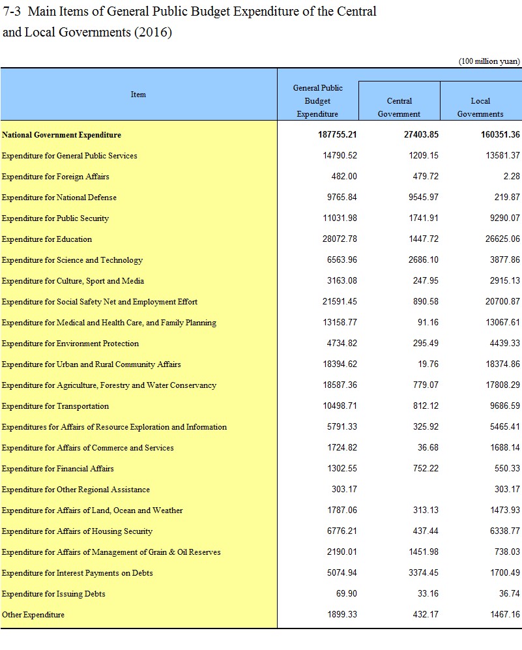Click the table title '7-3 Main Items of General Public Budget'

[x=190, y=22]
